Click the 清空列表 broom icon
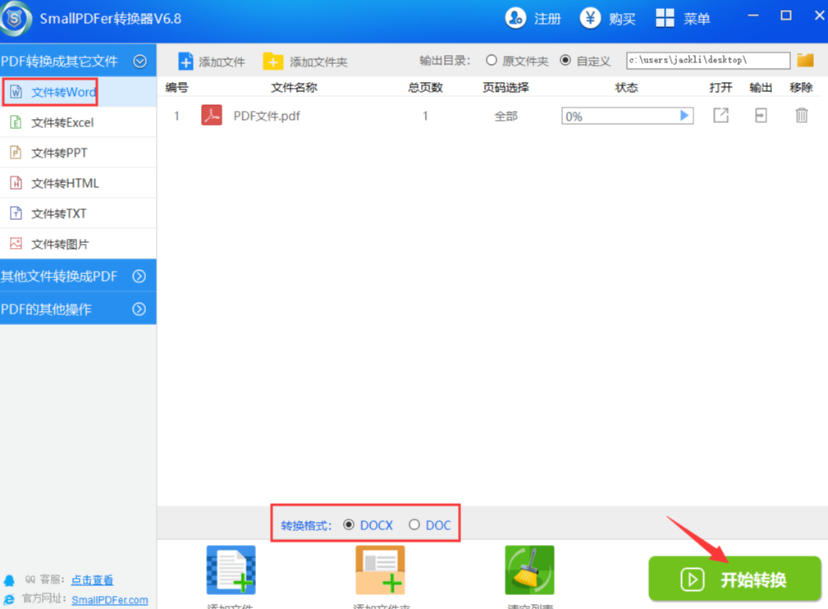Viewport: 828px width, 609px height. click(529, 570)
